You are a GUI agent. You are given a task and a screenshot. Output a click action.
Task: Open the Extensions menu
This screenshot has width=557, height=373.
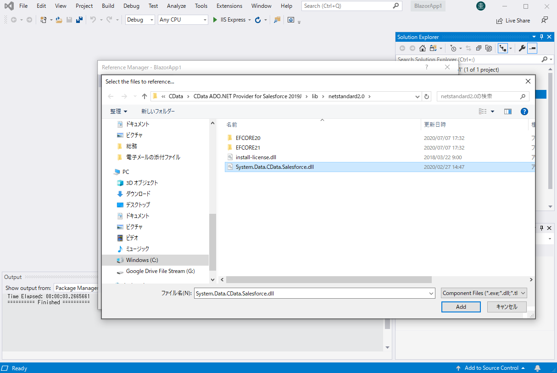pos(229,6)
